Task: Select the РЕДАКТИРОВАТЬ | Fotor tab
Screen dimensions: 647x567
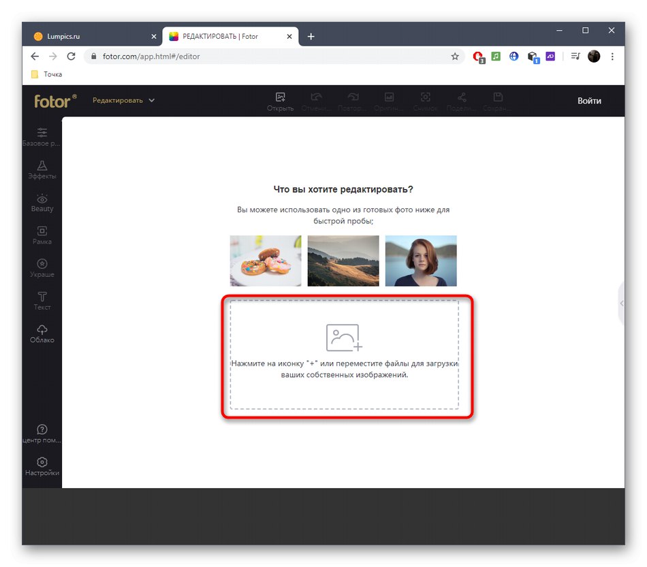Action: (230, 36)
